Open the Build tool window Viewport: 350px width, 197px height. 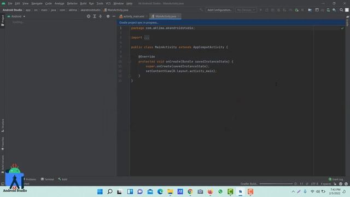[x=63, y=179]
